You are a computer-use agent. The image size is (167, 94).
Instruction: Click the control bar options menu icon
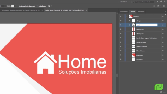pos(164,6)
